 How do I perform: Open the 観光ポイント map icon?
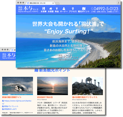[x=84, y=9]
